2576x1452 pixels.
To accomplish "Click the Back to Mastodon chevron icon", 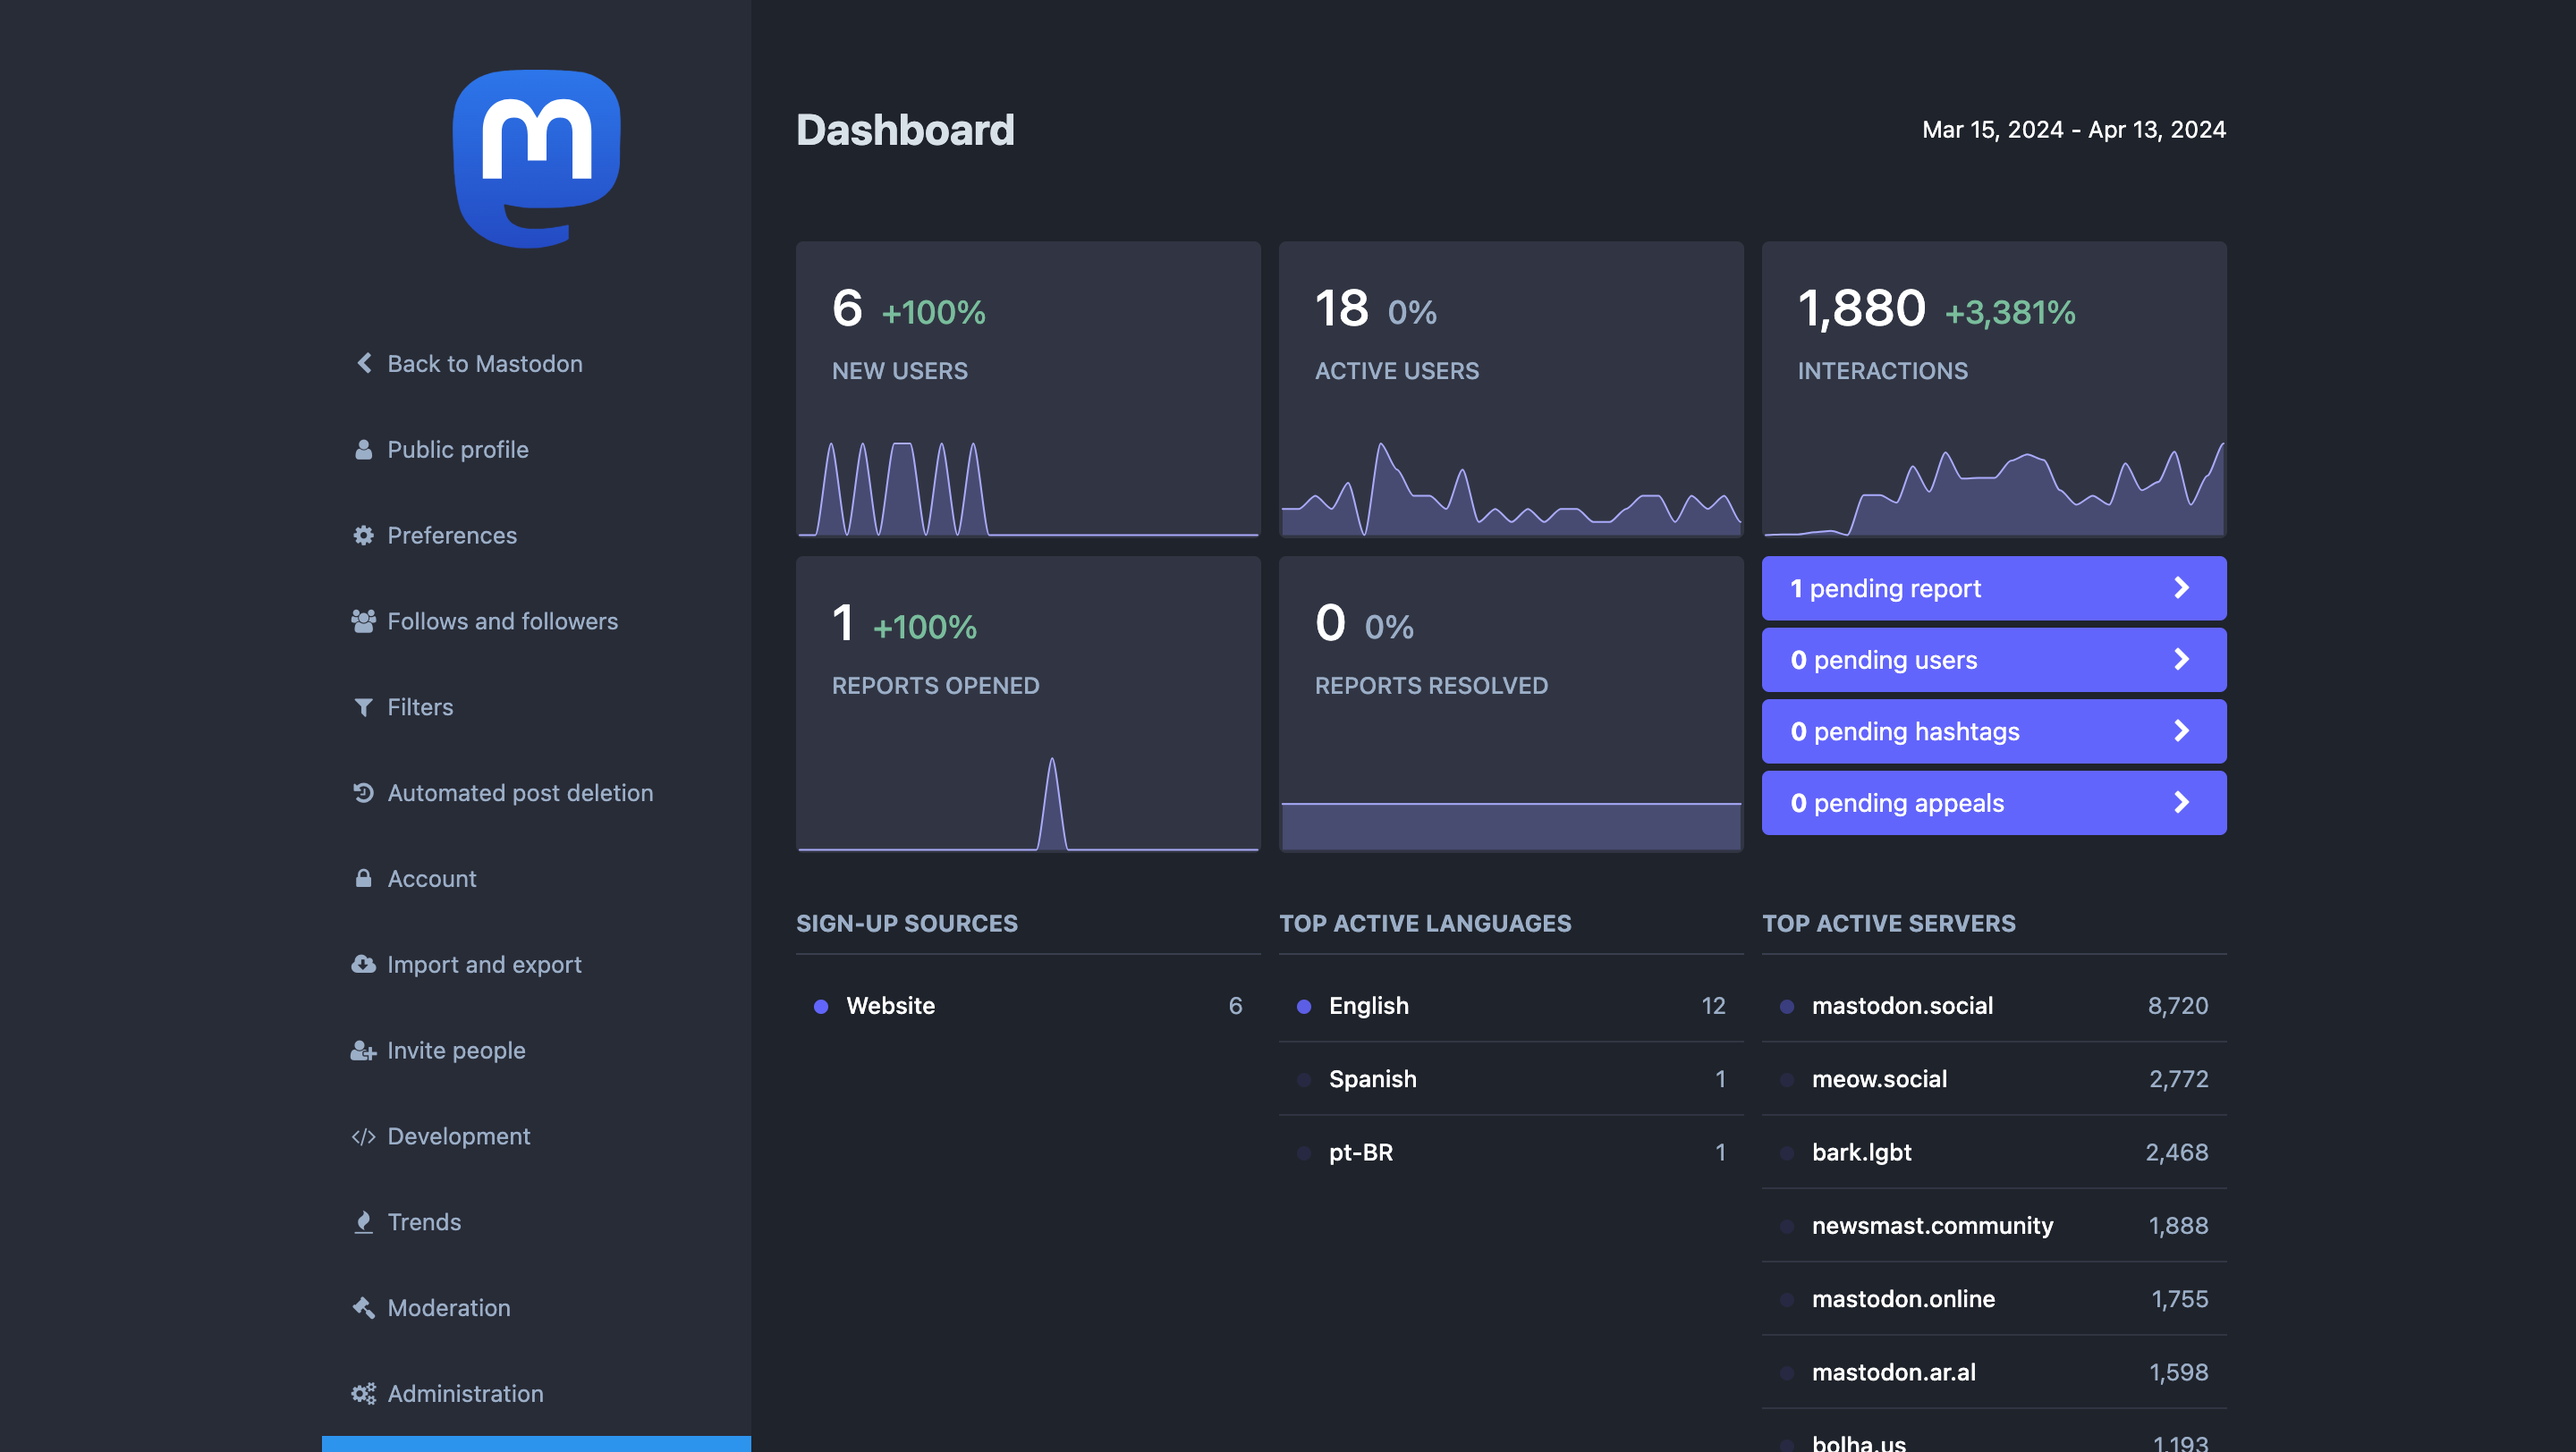I will pos(364,363).
